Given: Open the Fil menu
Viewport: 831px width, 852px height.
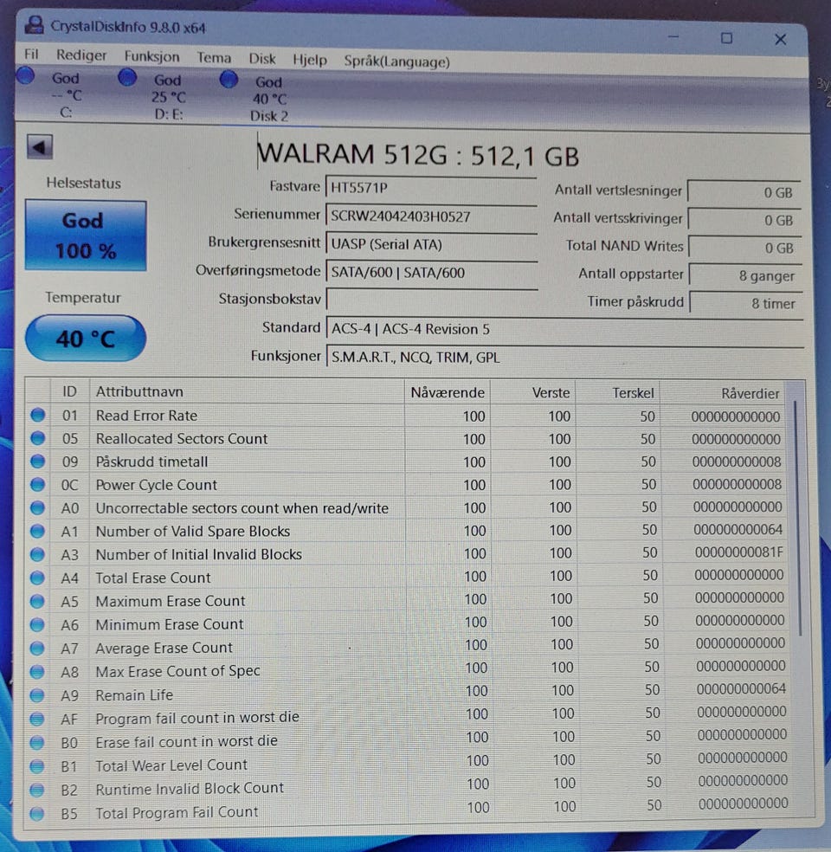Looking at the screenshot, I should click(x=31, y=54).
